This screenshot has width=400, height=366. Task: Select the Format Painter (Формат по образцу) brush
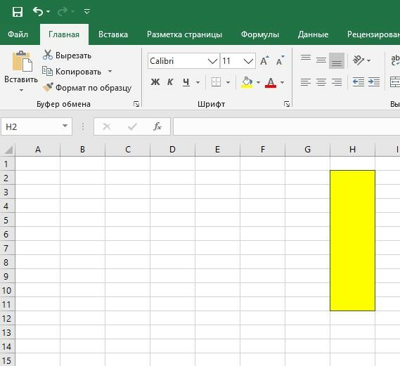pos(48,87)
